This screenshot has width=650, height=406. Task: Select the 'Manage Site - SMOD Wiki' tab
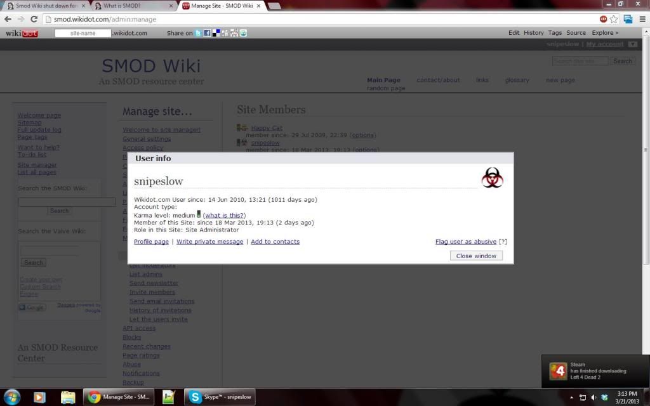click(x=222, y=6)
